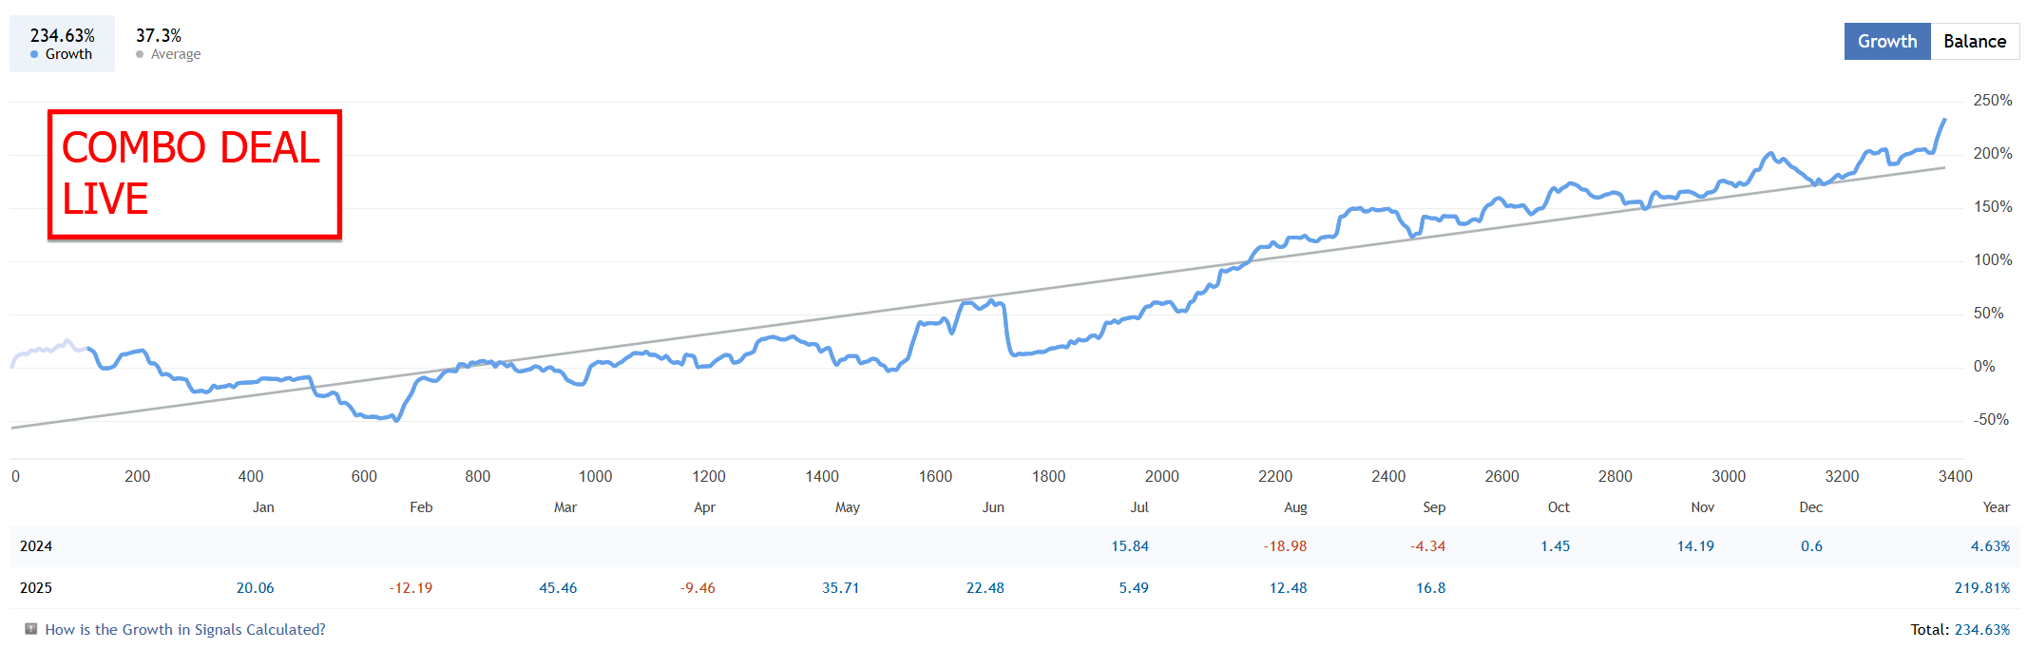Click the 2024 July value 15.84
The height and width of the screenshot is (649, 2027).
pos(1130,546)
